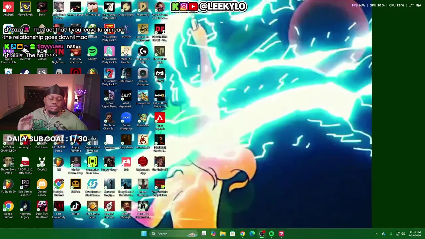Select The Jackbox Party Pack 5 icon

point(109,33)
